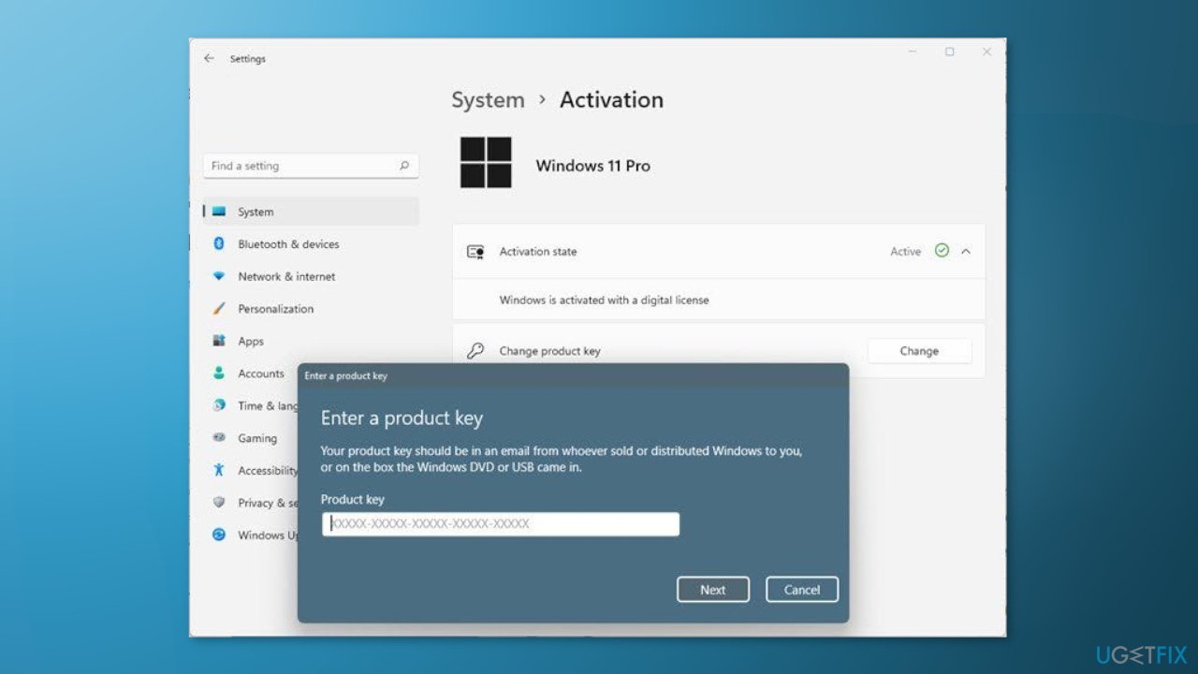Open the Windows Update icon
This screenshot has width=1198, height=674.
[218, 535]
